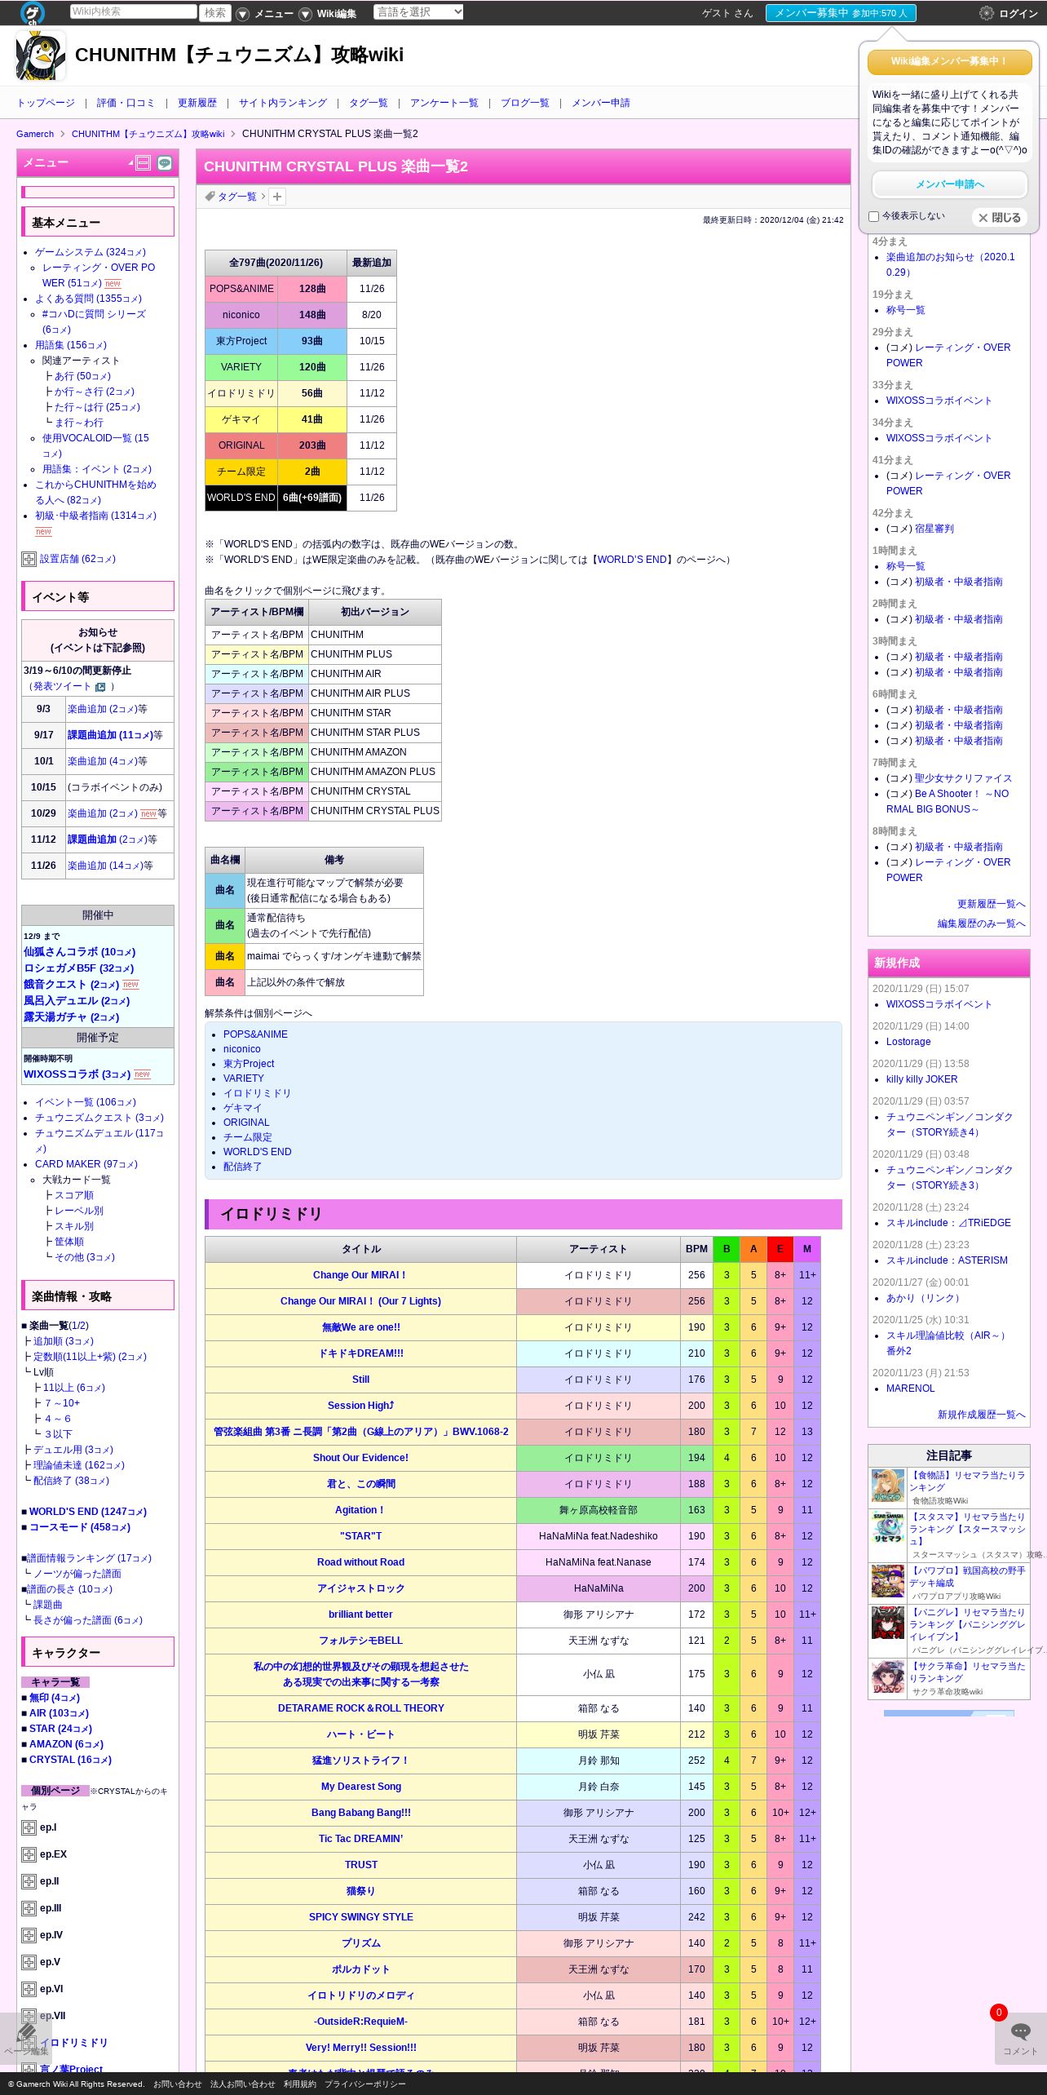Screen dimensions: 1047x2095
Task: Open the WORLD'S END page link in note
Action: (632, 560)
